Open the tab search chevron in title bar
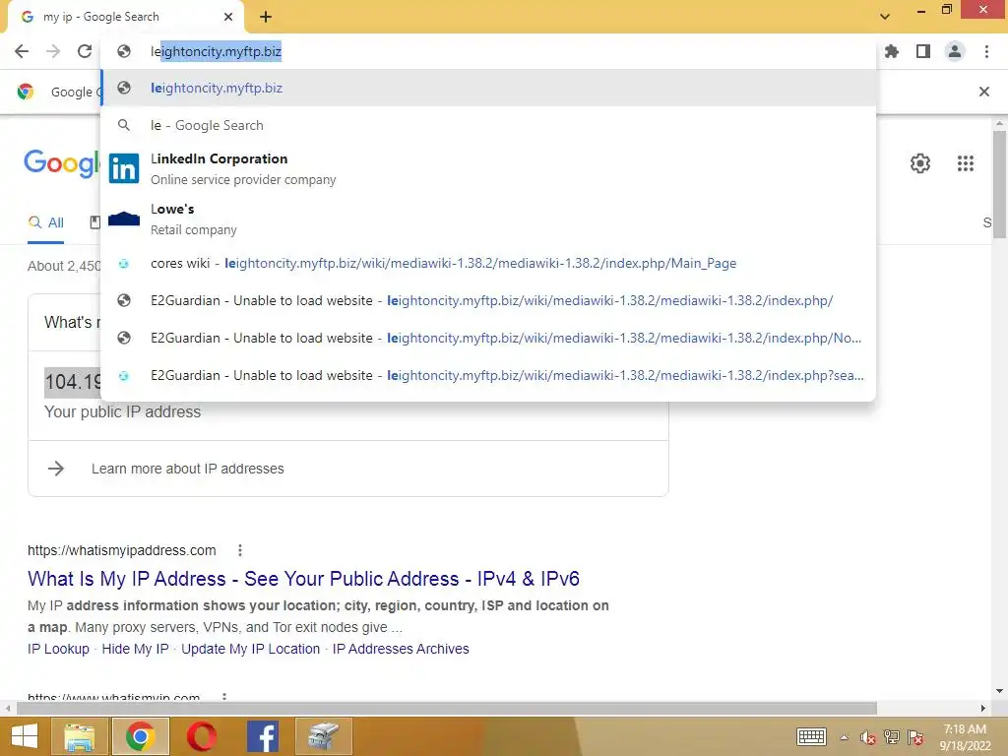 coord(885,17)
